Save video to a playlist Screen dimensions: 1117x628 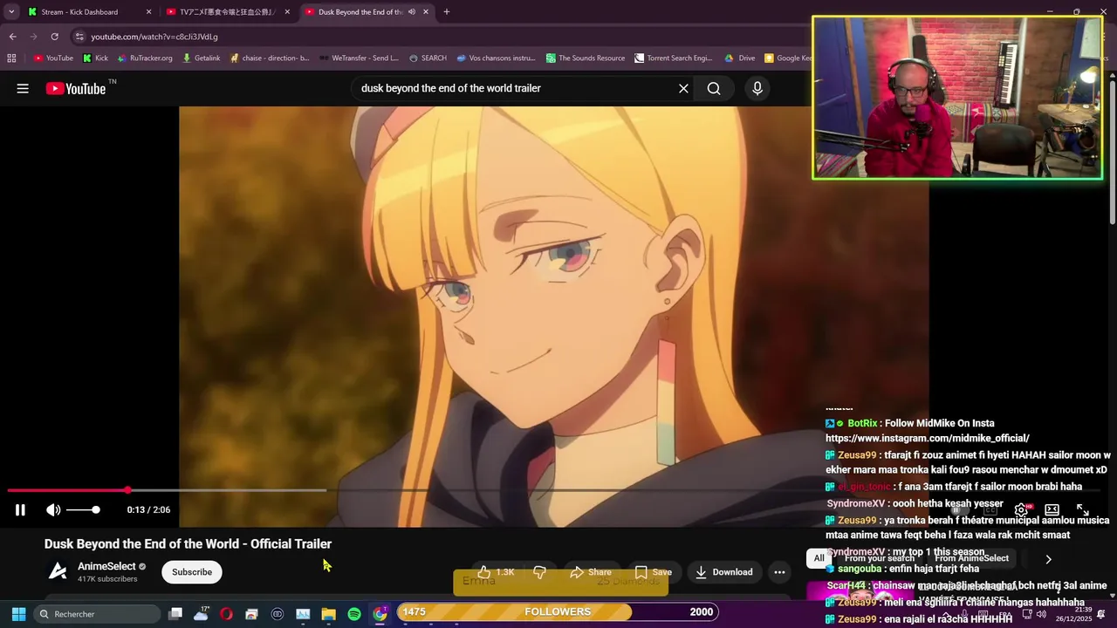(653, 572)
